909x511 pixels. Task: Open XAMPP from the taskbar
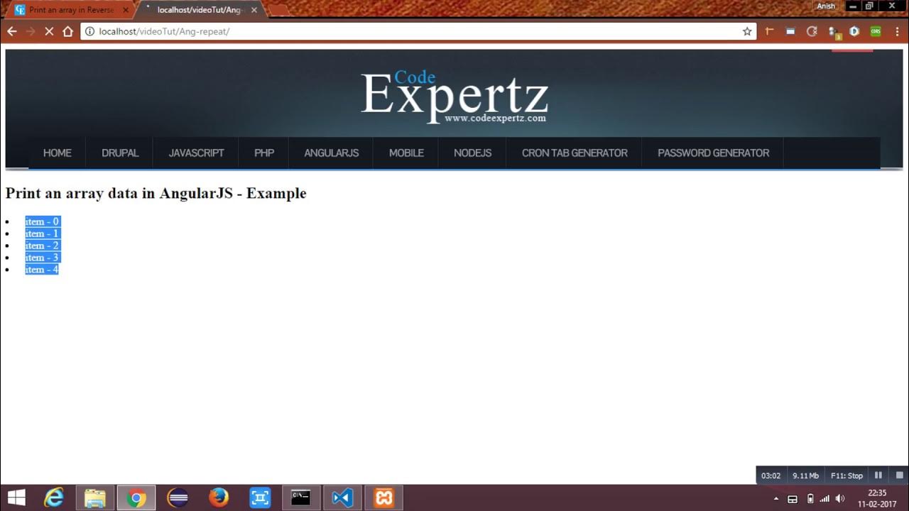coord(383,498)
